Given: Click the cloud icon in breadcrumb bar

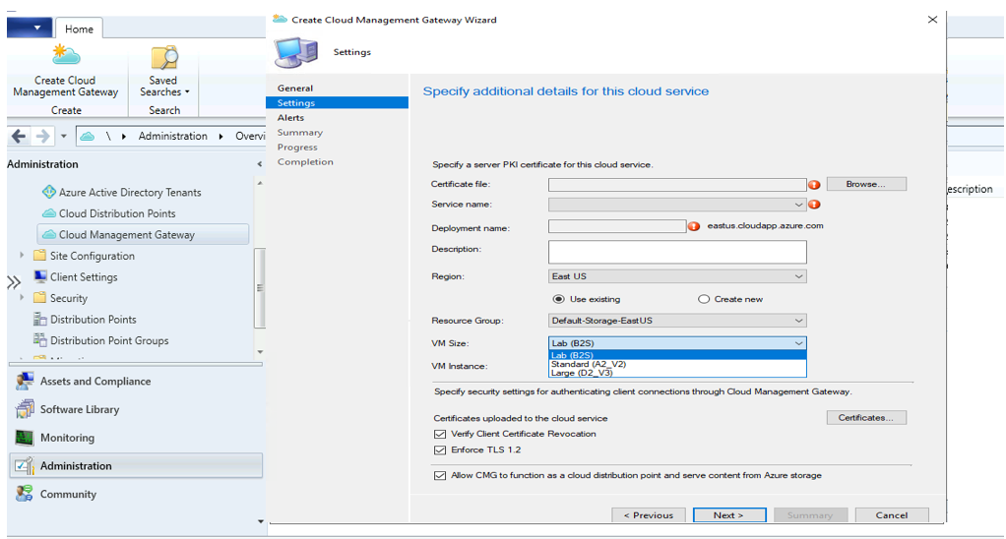Looking at the screenshot, I should [x=88, y=136].
